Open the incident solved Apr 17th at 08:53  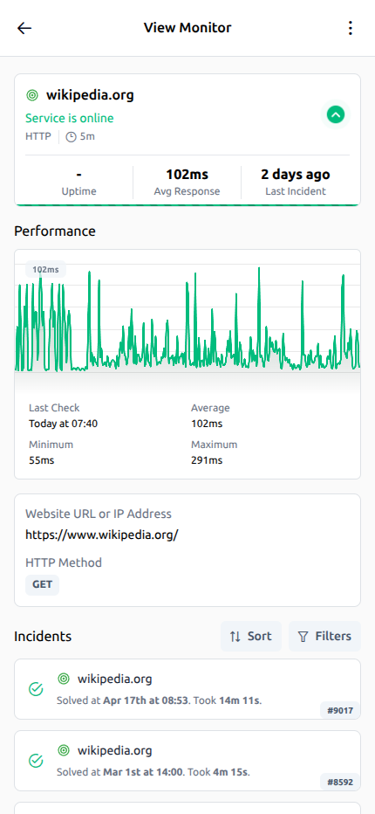click(187, 689)
